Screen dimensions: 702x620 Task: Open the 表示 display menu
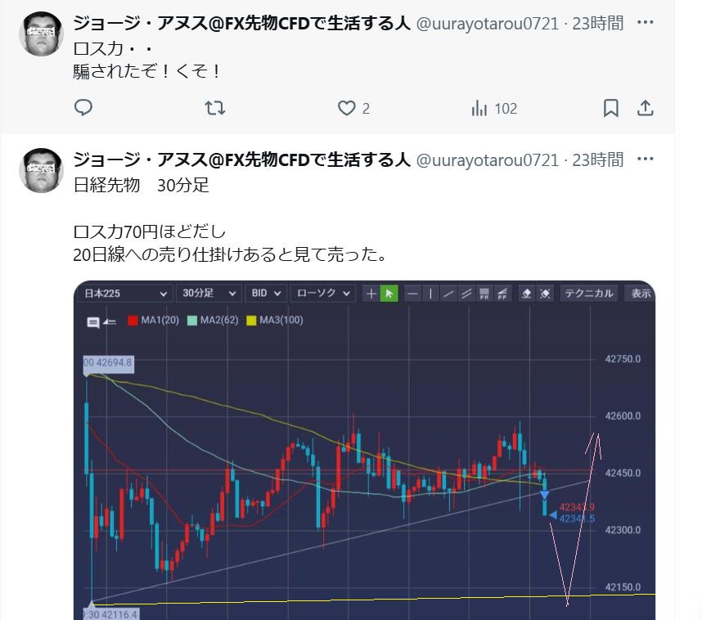pyautogui.click(x=640, y=294)
